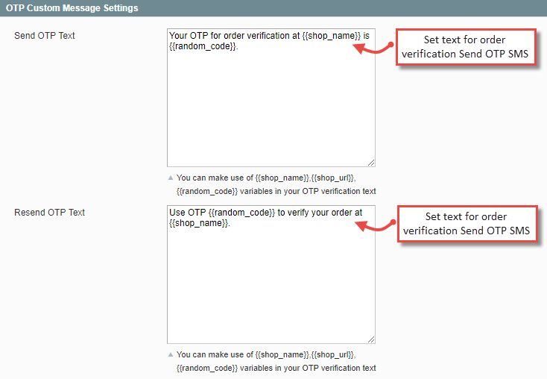
Task: Click the variables hint text below Send OTP
Action: coord(276,184)
